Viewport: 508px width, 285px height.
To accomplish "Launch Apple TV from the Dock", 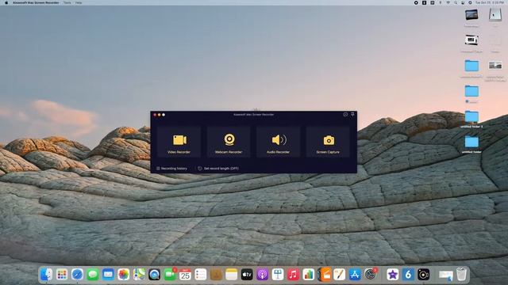I will (247, 275).
